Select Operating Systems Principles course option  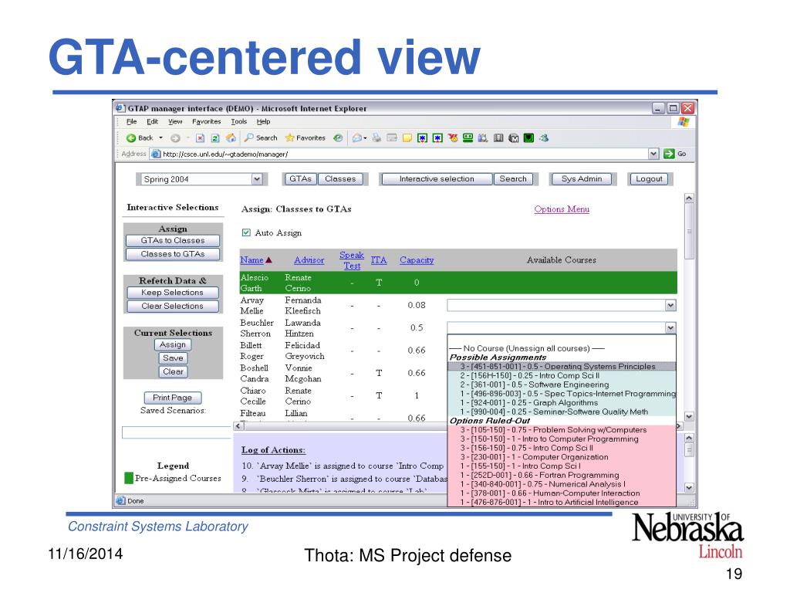tap(562, 367)
